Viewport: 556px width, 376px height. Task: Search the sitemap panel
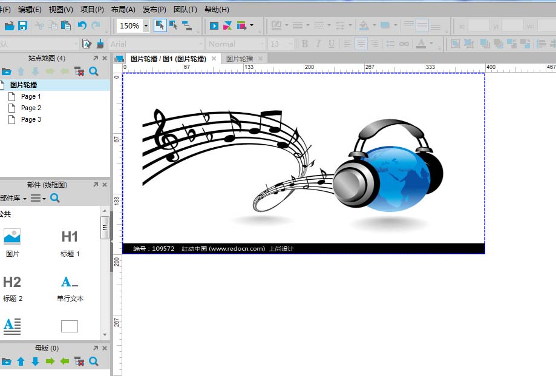click(94, 71)
